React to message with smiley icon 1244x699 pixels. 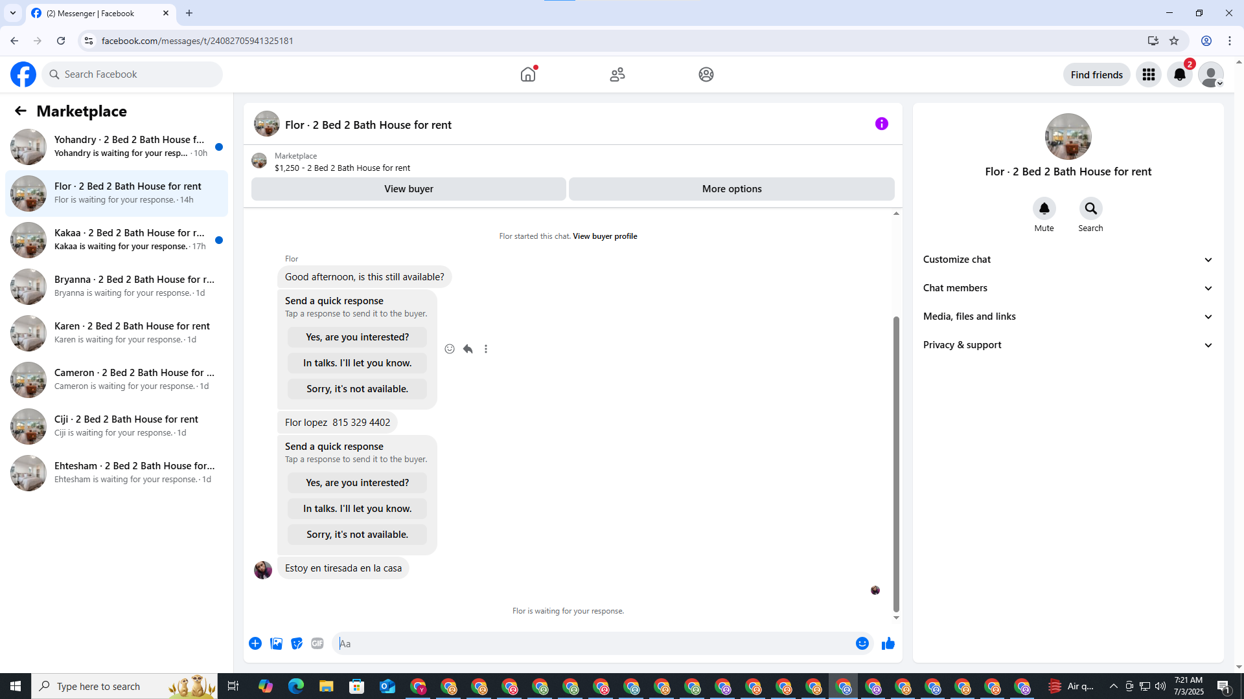coord(450,349)
